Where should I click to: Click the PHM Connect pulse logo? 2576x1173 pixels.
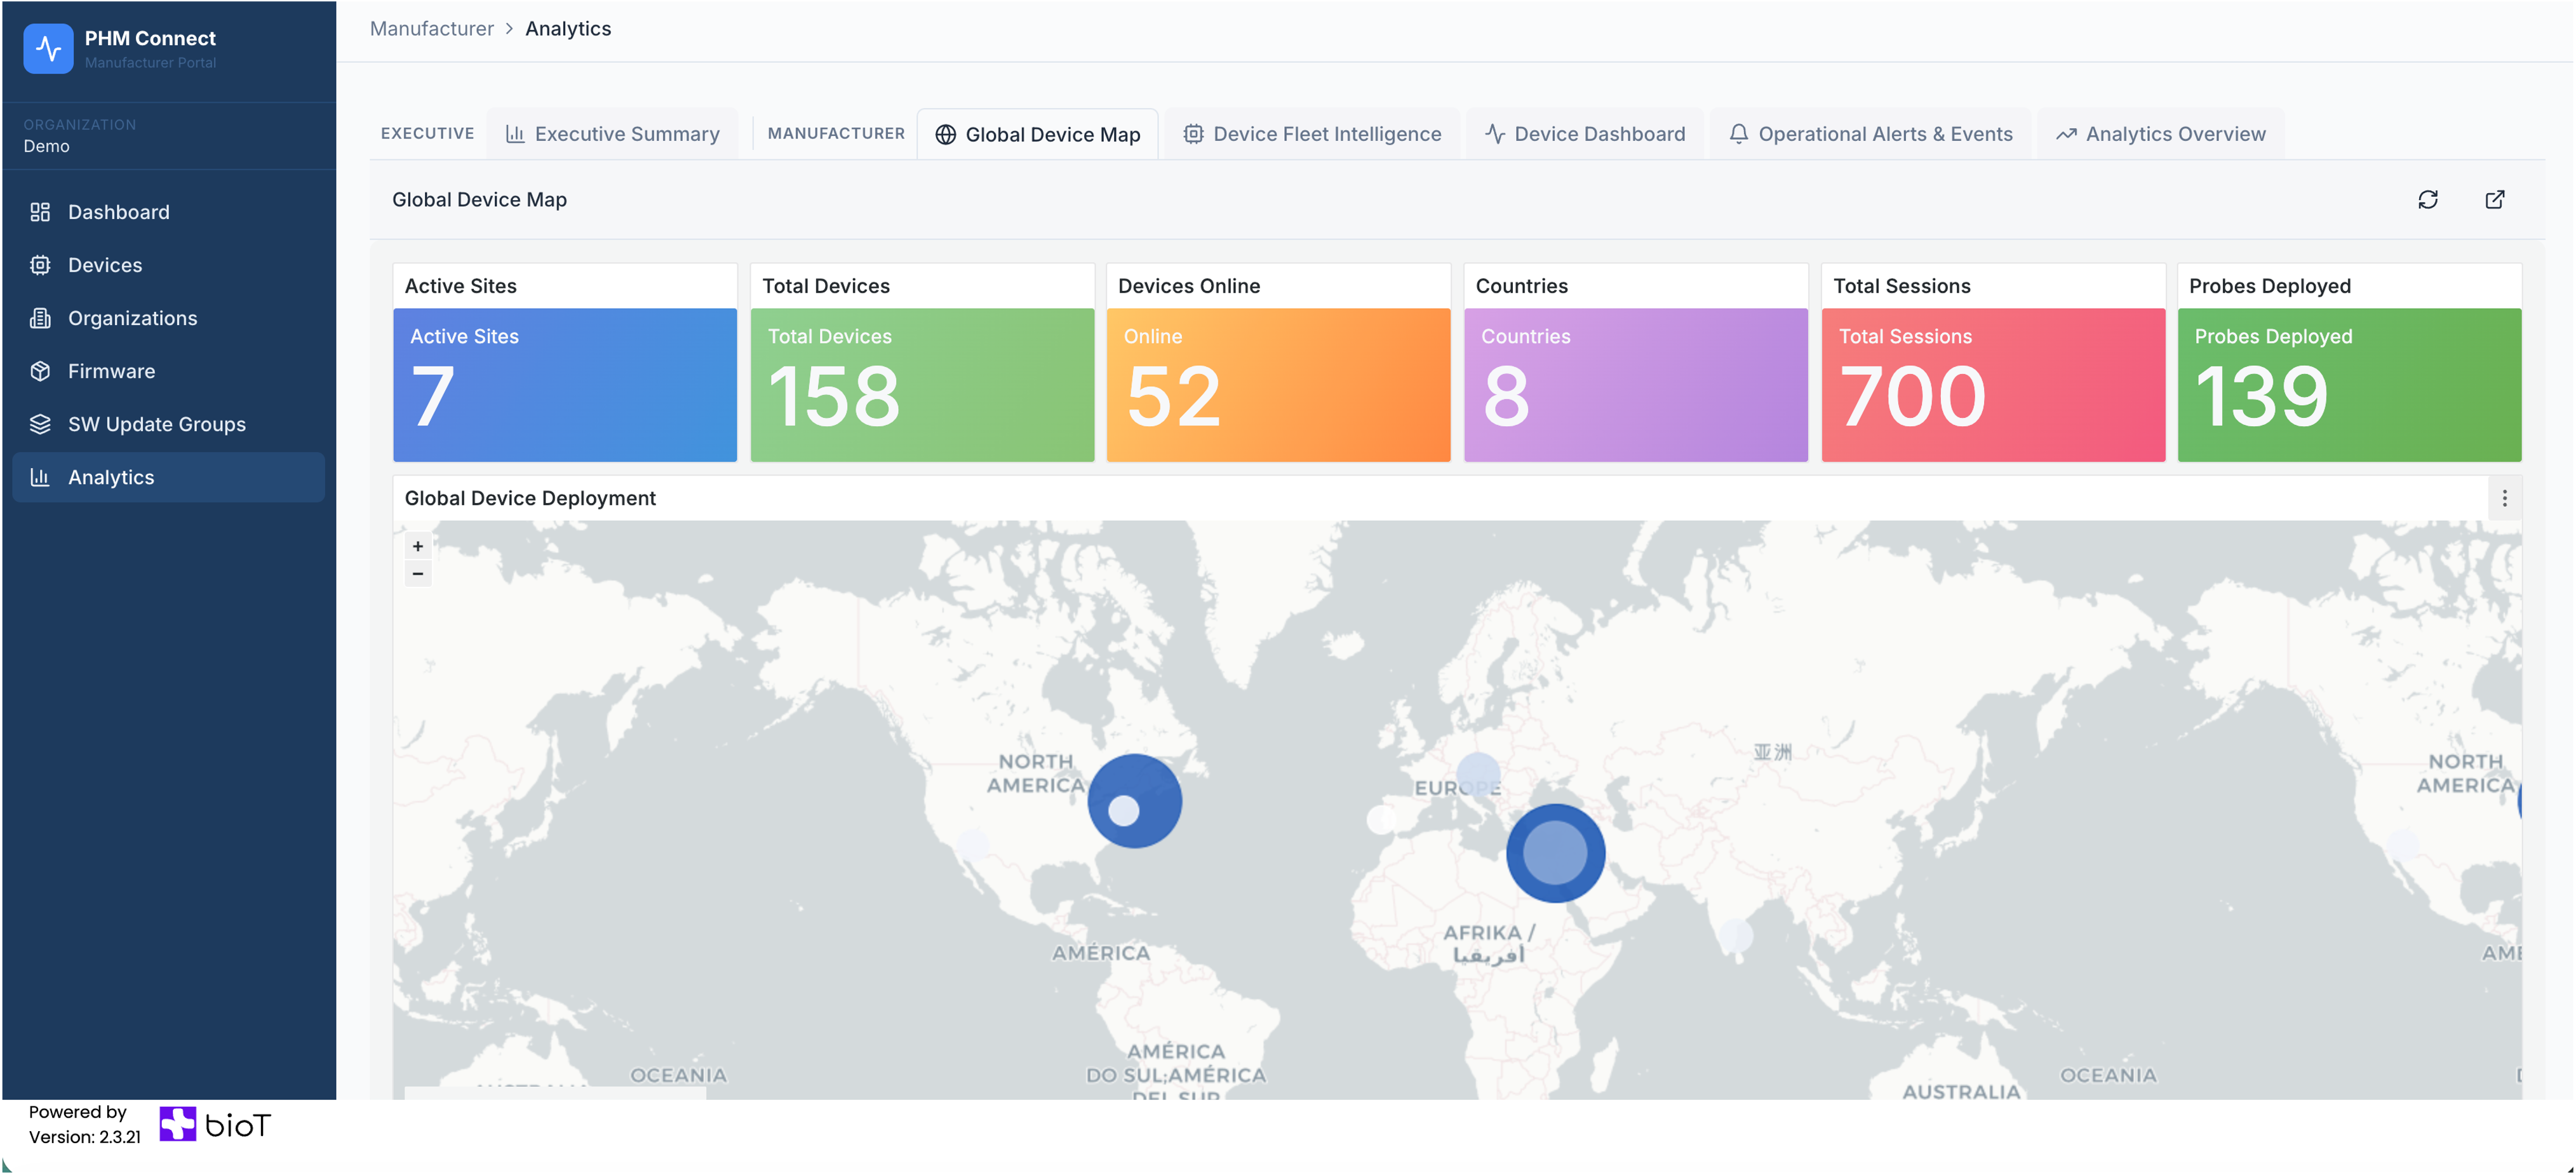click(48, 48)
